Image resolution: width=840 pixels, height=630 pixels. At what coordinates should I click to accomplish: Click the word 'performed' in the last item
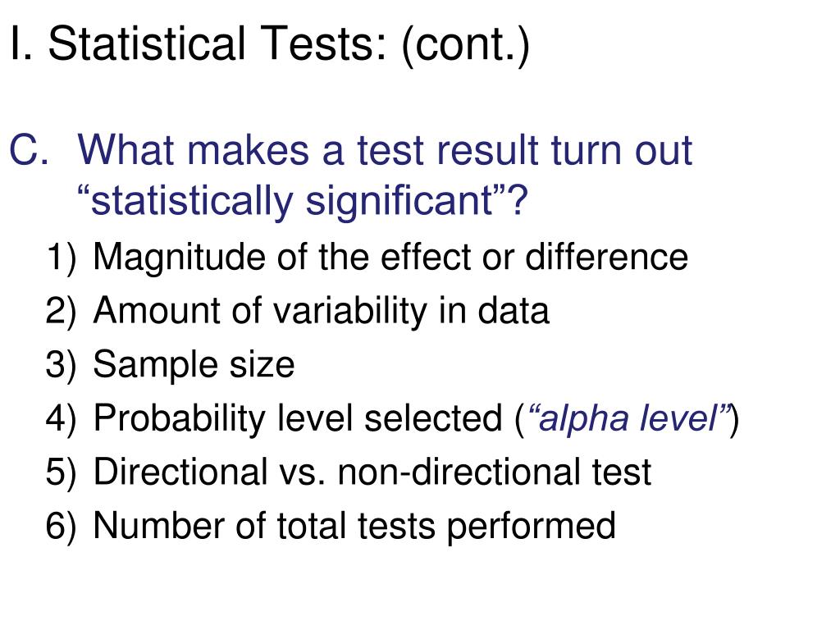click(531, 527)
